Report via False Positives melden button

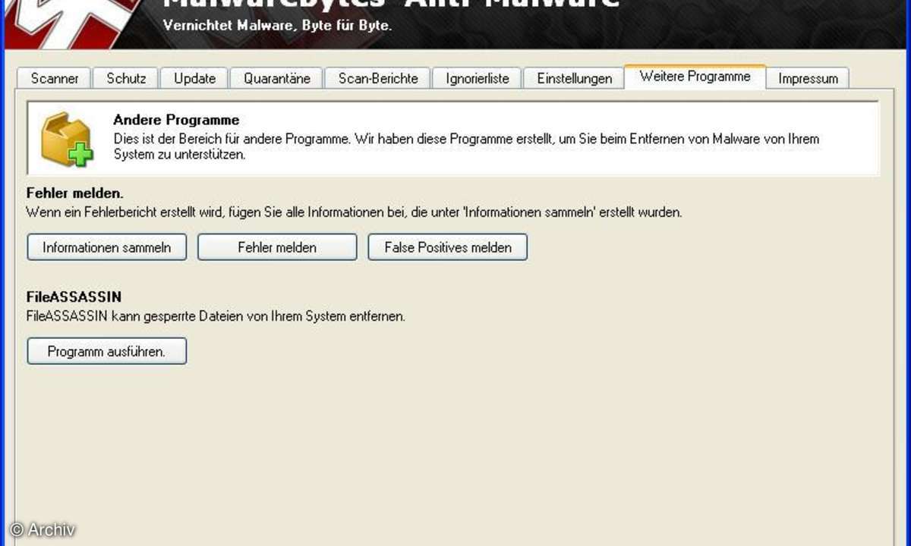pyautogui.click(x=448, y=247)
